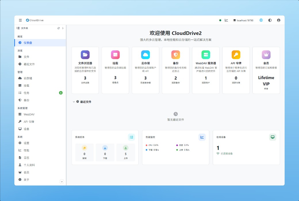Open 设备 in the sidebar
The width and height of the screenshot is (299, 201).
click(40, 129)
